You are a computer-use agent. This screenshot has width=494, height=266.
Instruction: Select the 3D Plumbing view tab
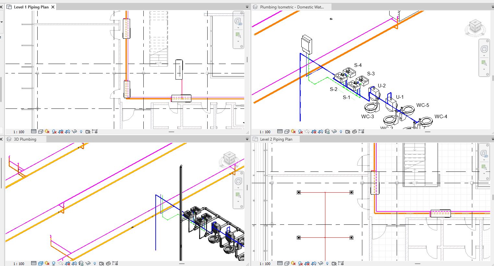click(25, 139)
